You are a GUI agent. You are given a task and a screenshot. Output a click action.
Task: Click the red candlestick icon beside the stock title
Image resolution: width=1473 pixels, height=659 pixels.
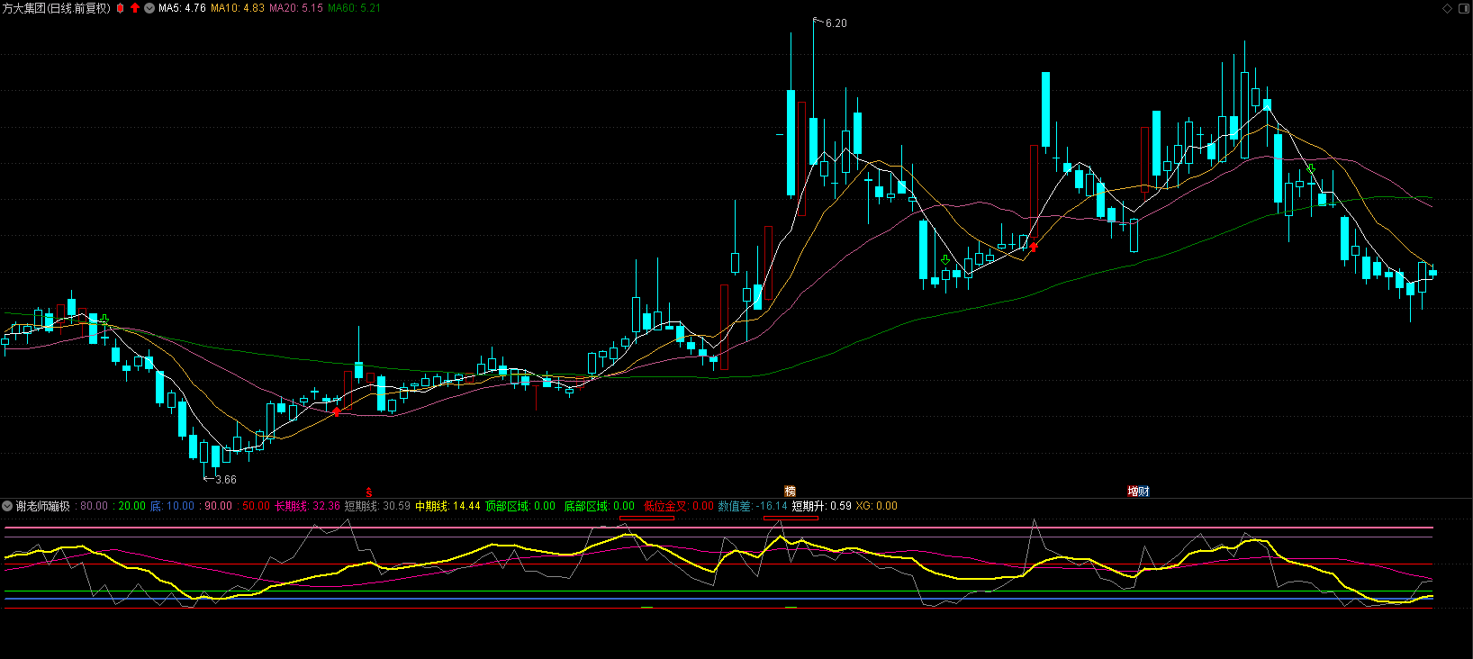click(x=120, y=8)
